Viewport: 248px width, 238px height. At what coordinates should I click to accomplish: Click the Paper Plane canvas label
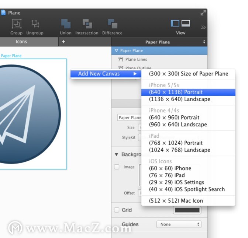click(x=11, y=56)
